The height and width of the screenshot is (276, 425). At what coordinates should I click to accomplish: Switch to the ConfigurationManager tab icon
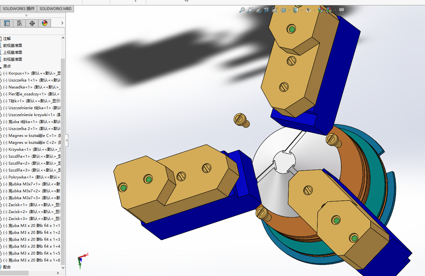20,23
